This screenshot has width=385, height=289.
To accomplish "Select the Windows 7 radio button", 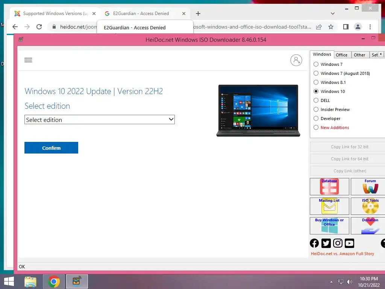I will pos(316,64).
